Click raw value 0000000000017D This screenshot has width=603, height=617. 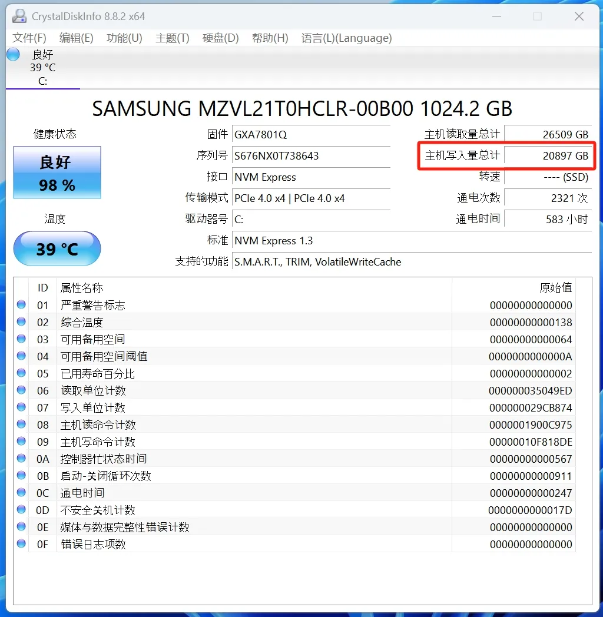tap(531, 510)
